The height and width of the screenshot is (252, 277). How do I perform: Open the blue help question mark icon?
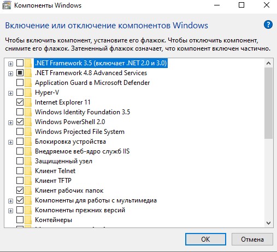click(x=268, y=24)
